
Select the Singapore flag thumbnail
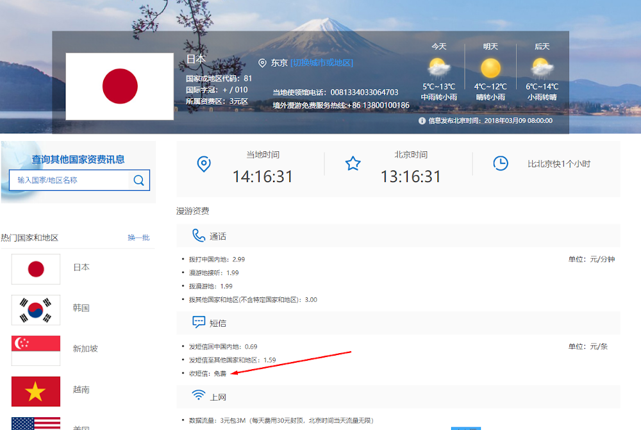36,351
